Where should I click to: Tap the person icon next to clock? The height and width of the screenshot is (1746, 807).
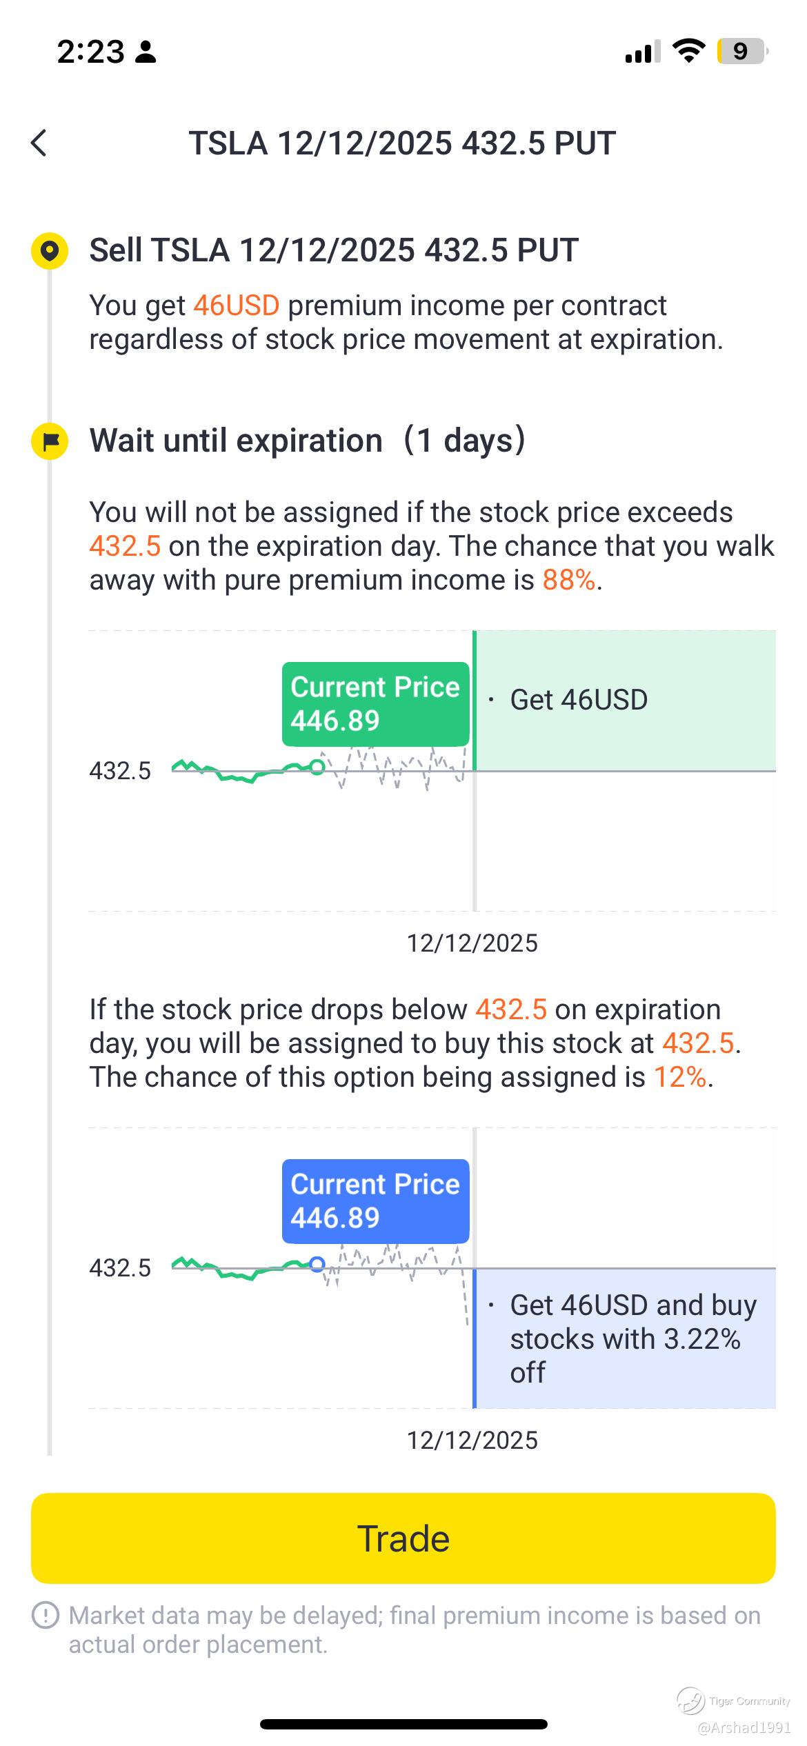(146, 52)
